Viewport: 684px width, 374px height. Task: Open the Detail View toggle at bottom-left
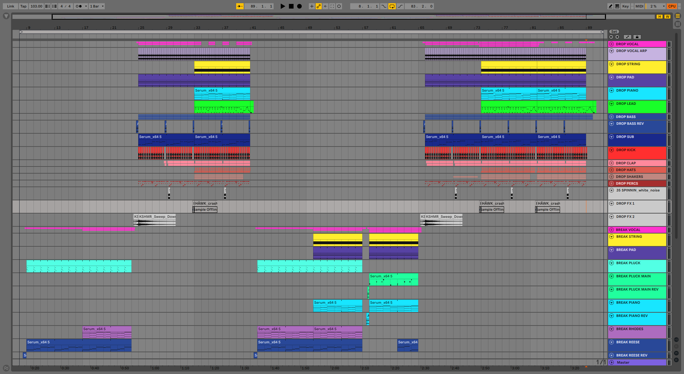click(6, 368)
